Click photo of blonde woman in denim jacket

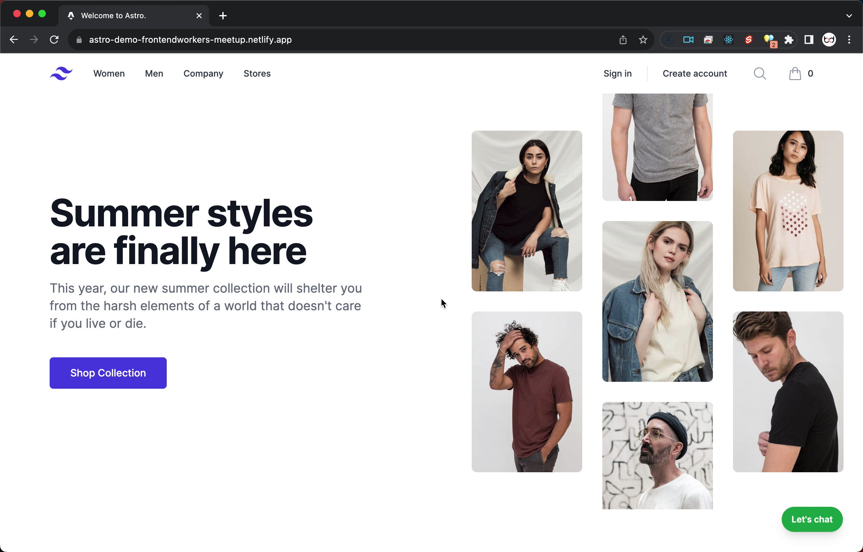point(657,301)
